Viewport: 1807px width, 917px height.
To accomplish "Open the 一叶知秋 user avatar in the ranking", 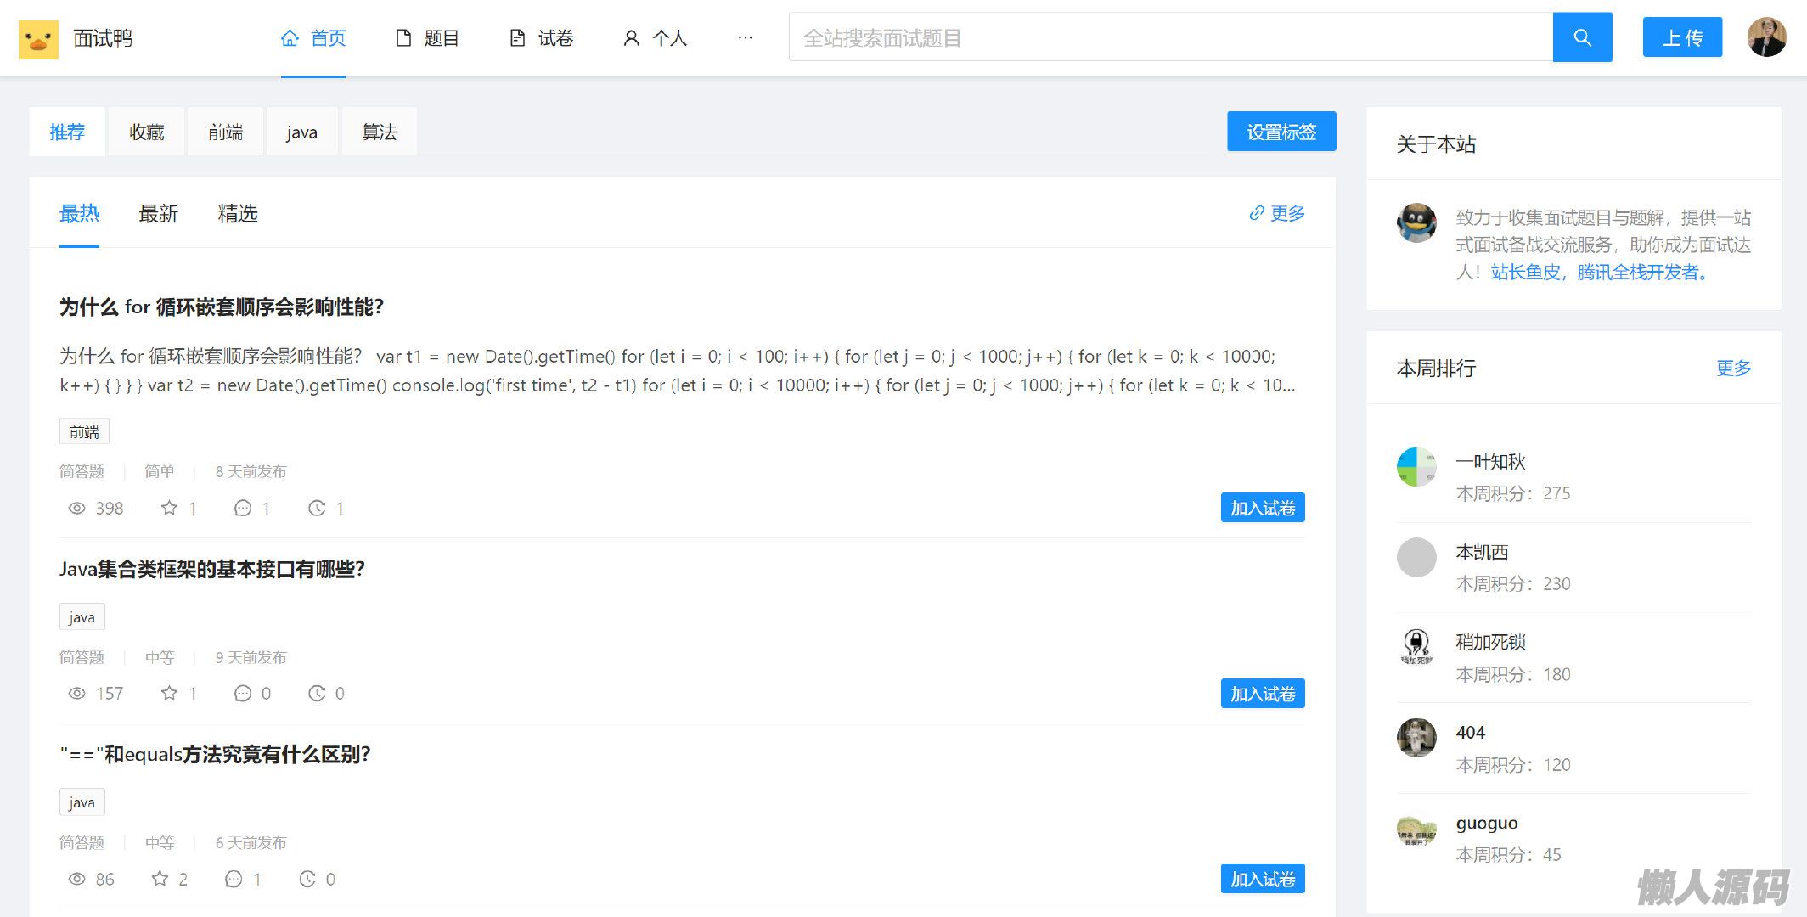I will [x=1416, y=466].
